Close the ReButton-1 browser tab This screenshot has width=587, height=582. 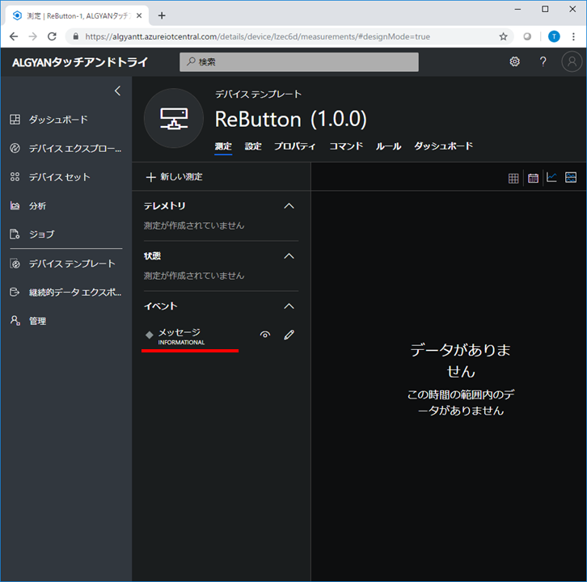click(139, 15)
